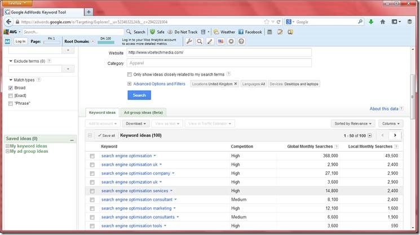Click the blue Search button
Screen dimensions: 420x235
click(139, 95)
